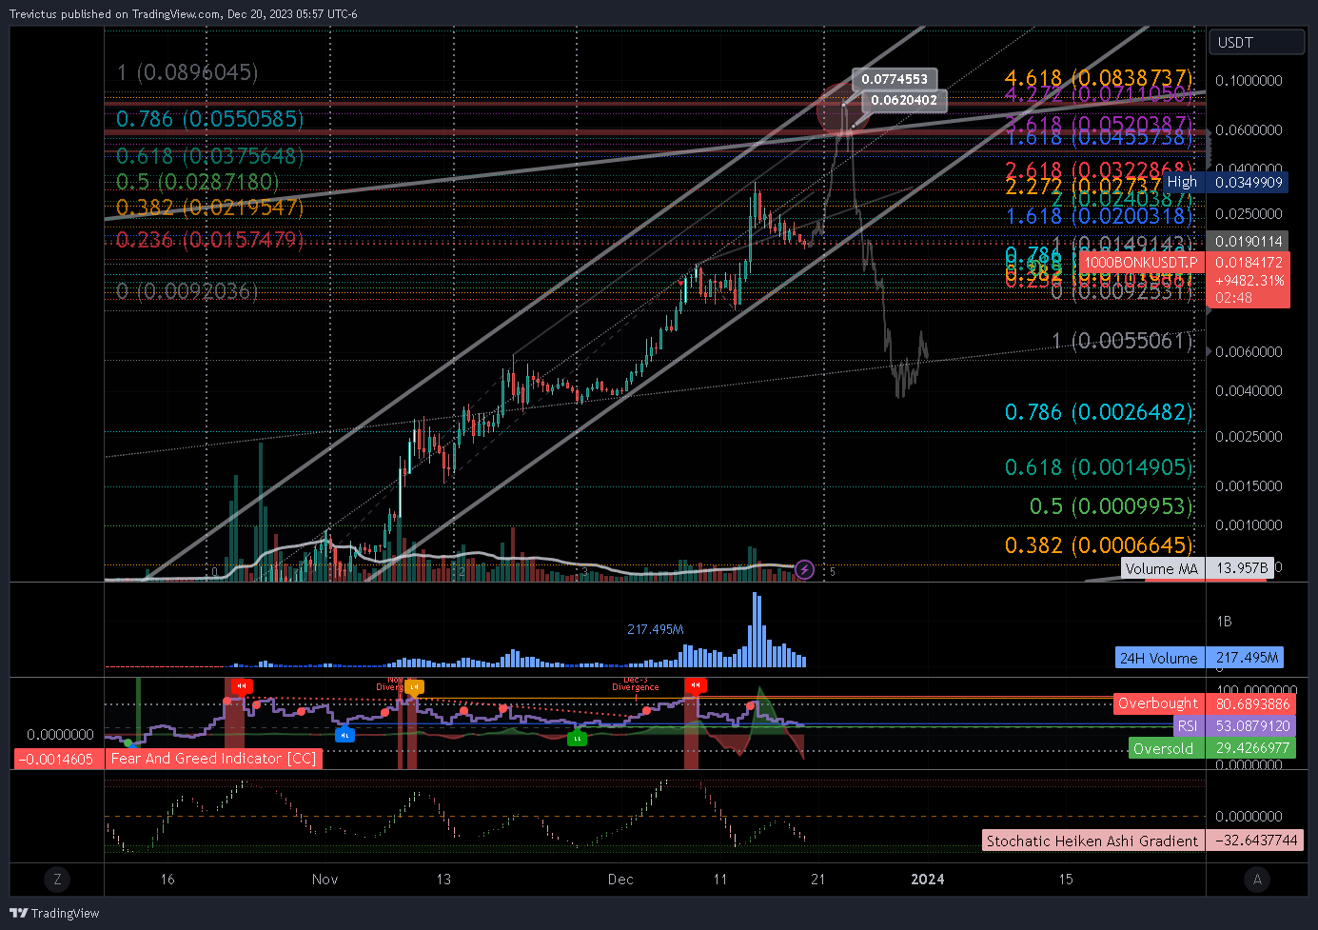This screenshot has height=930, width=1318.
Task: Click the 16 date on time axis
Action: click(167, 879)
